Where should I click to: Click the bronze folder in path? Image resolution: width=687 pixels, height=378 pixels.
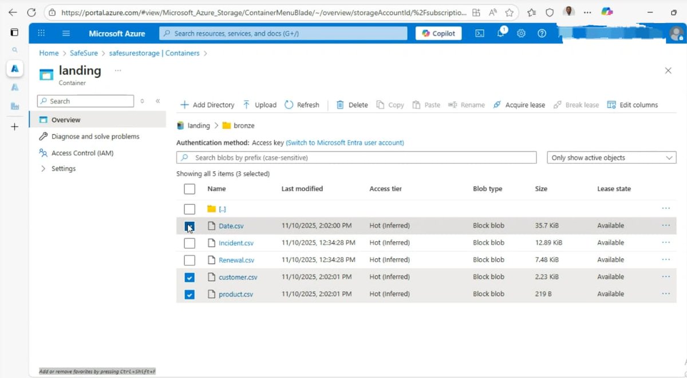click(x=244, y=125)
